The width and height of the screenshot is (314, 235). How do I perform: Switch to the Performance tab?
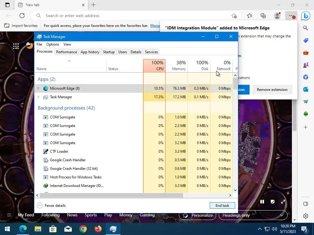coord(67,52)
